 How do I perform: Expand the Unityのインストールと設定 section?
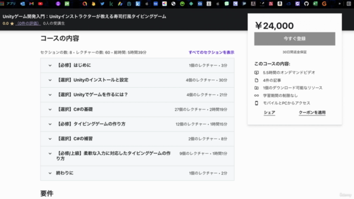pyautogui.click(x=137, y=80)
